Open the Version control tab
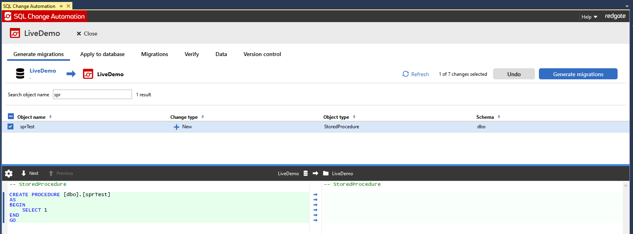Screen dimensions: 633x234 pyautogui.click(x=262, y=54)
